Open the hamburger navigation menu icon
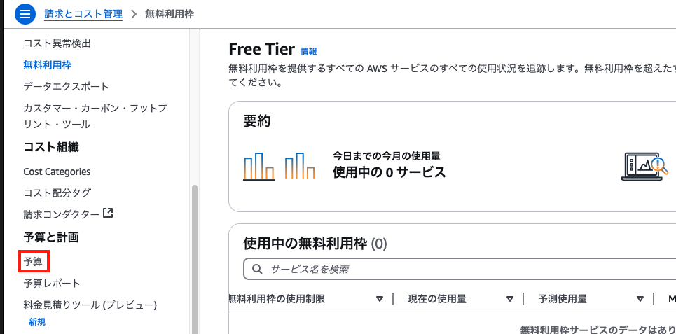Image resolution: width=676 pixels, height=334 pixels. tap(25, 14)
